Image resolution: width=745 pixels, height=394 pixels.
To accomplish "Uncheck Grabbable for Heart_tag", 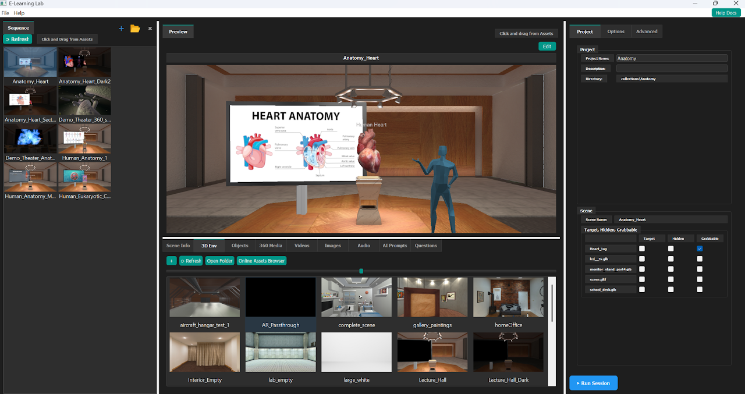I will [700, 249].
